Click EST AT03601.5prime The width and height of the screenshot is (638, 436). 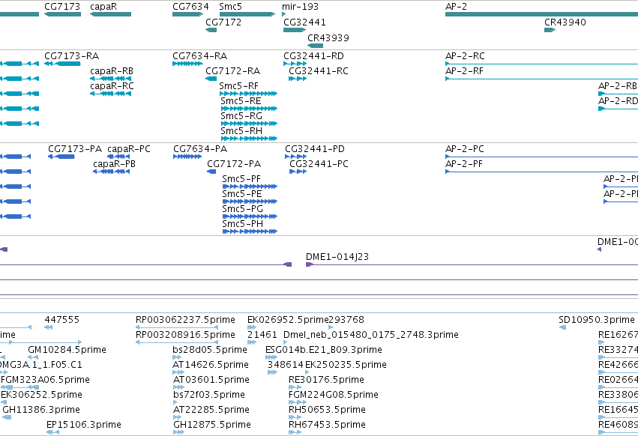coord(211,381)
